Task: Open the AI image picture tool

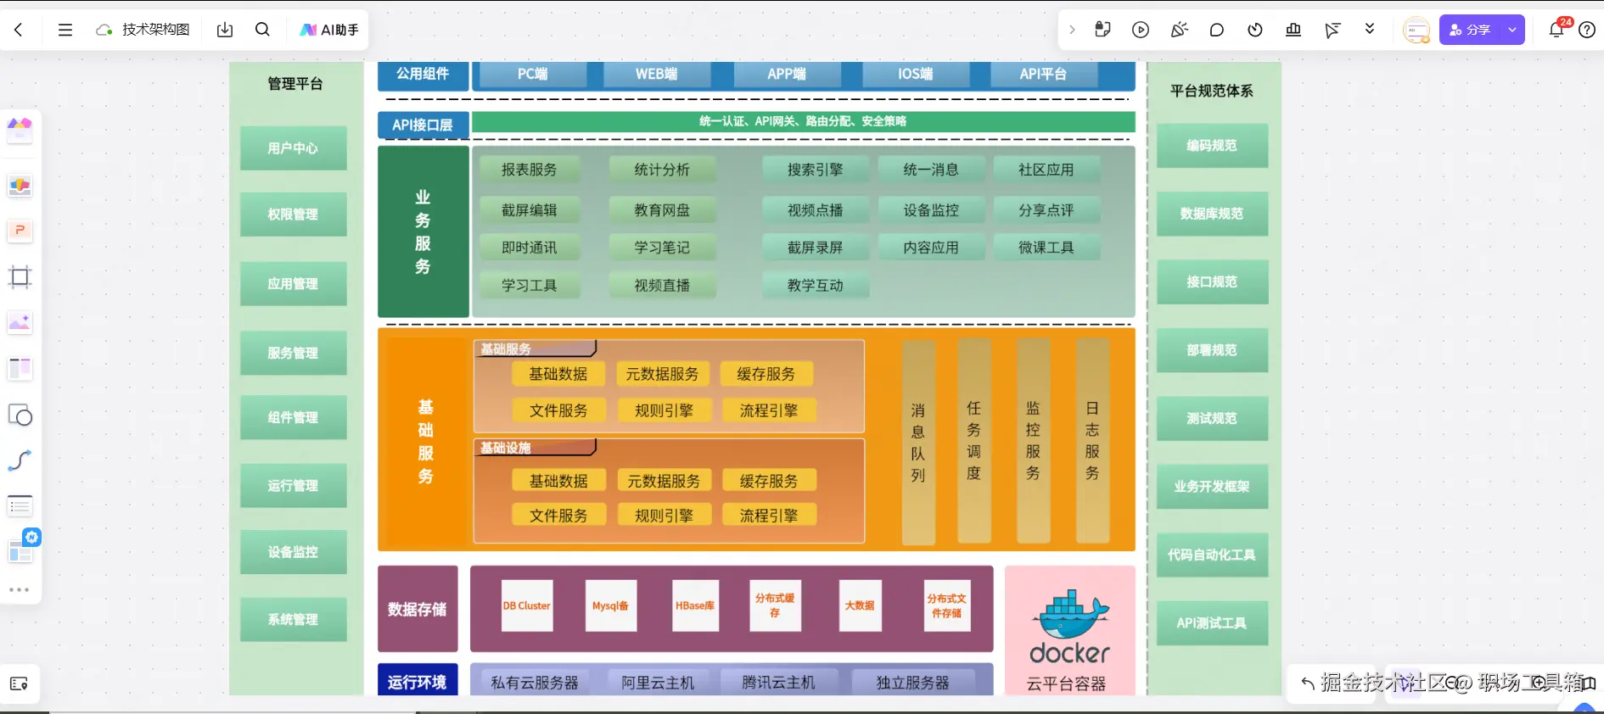Action: [x=20, y=322]
